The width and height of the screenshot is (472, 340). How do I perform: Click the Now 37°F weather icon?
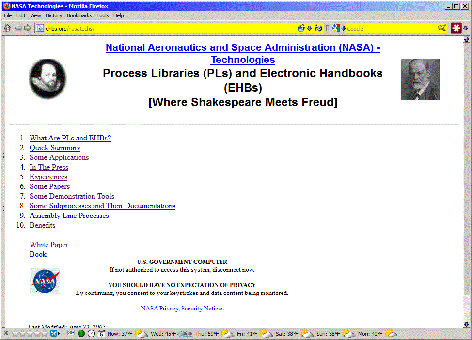click(x=141, y=333)
